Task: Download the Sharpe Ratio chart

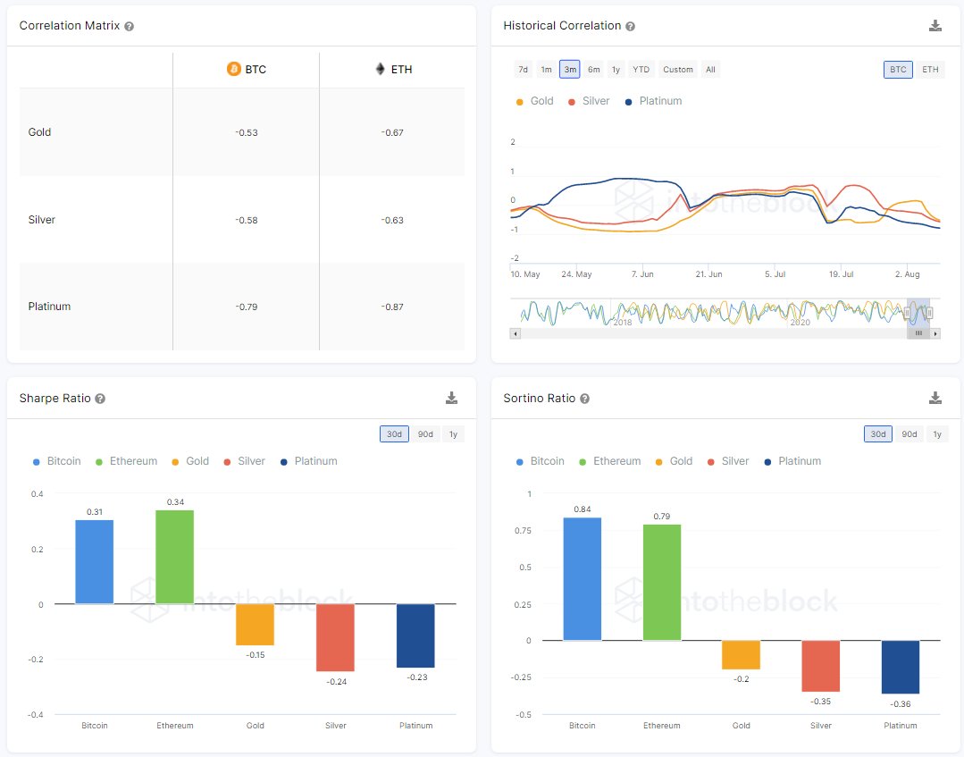Action: coord(451,398)
